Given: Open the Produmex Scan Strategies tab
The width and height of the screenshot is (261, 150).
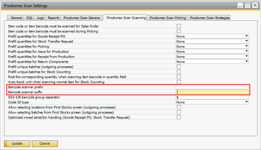Looking at the screenshot, I should 210,18.
